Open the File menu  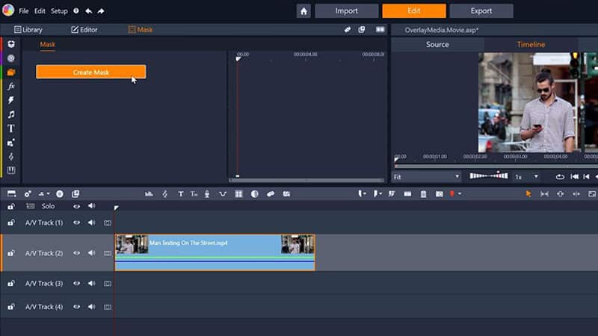[x=24, y=11]
